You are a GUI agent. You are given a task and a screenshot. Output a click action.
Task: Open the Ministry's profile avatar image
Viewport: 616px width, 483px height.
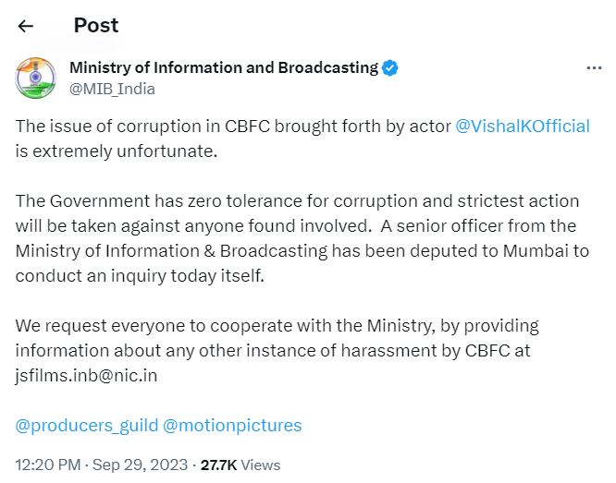pyautogui.click(x=34, y=78)
